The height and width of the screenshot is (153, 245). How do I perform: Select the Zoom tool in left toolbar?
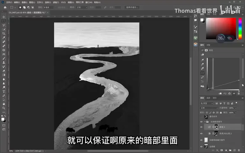pyautogui.click(x=4, y=108)
